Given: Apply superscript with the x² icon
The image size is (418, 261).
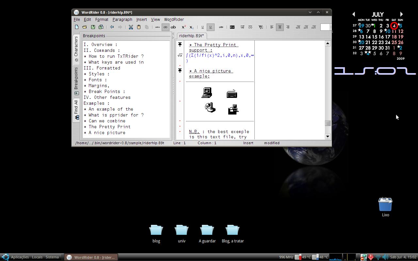Looking at the screenshot, I should point(184,27).
